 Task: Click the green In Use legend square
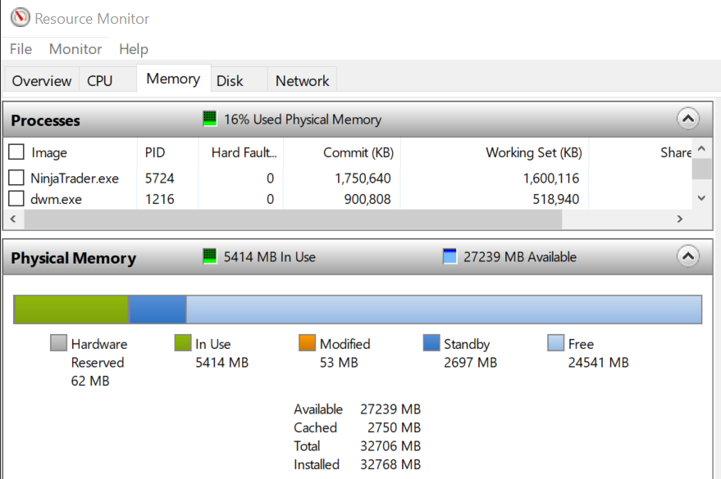183,343
